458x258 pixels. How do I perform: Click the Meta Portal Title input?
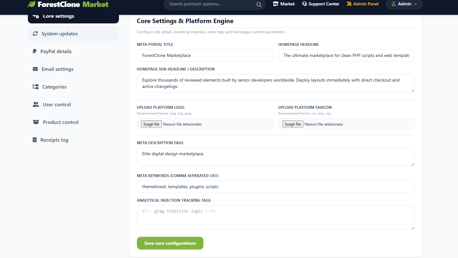(x=205, y=55)
